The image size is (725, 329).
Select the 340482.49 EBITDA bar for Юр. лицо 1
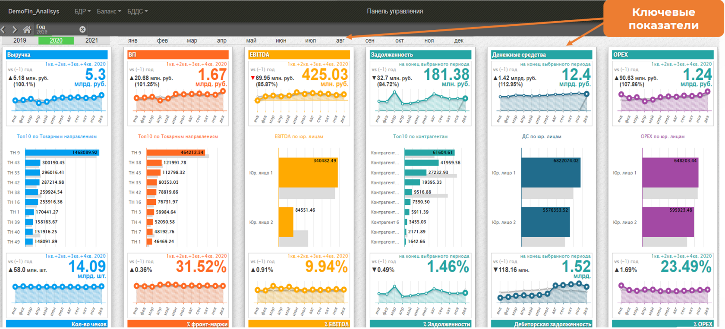[x=308, y=172]
